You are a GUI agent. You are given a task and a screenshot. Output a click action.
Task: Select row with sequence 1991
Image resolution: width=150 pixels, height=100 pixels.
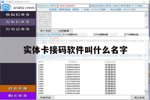[x=91, y=72]
